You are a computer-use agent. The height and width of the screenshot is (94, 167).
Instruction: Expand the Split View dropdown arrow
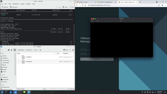tap(19, 7)
